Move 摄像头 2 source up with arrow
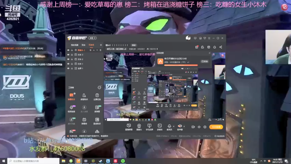This screenshot has height=164, width=291. [x=94, y=50]
